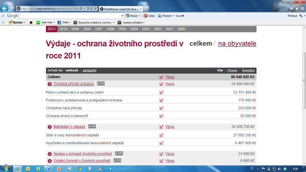This screenshot has width=306, height=172.
Task: Open Skype from the taskbar
Action: point(110,169)
